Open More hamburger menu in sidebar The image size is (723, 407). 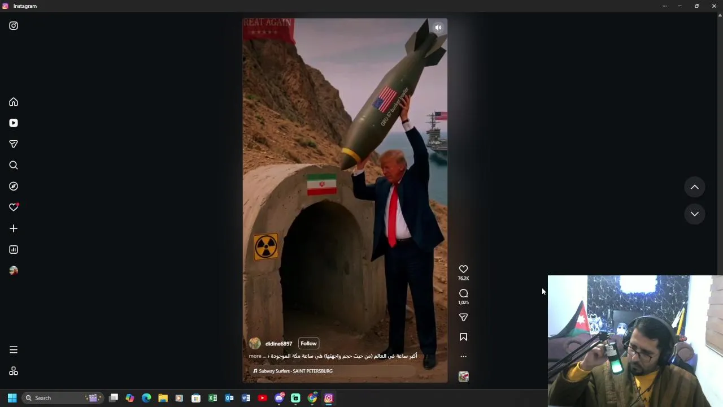point(14,350)
